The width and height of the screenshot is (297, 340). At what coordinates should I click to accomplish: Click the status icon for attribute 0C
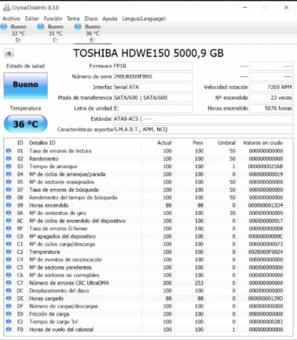tap(8, 221)
